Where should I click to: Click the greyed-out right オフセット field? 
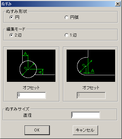click(91, 95)
